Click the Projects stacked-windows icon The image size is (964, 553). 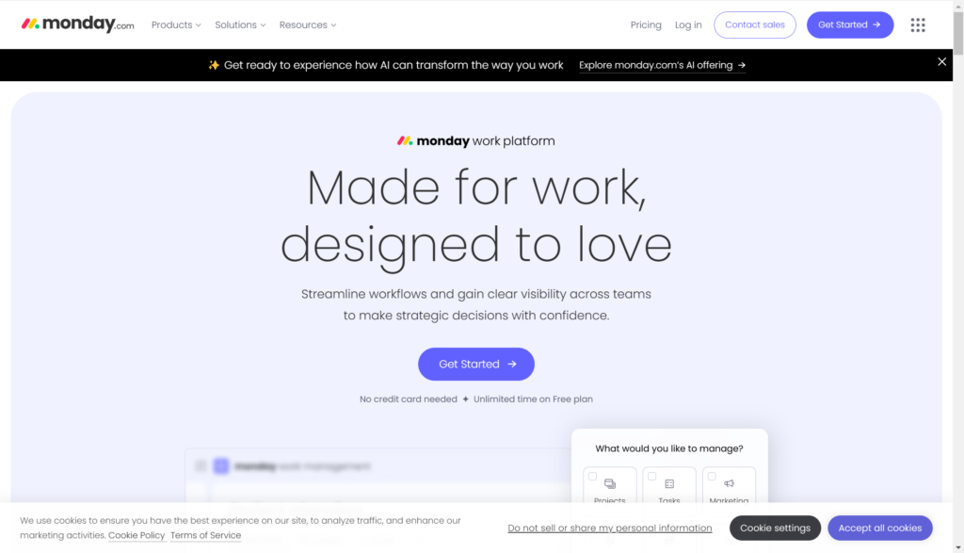tap(609, 483)
